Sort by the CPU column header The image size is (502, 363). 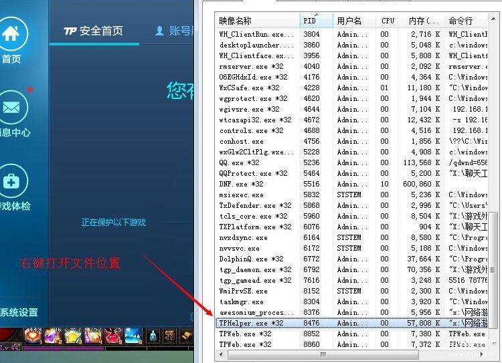click(x=388, y=21)
